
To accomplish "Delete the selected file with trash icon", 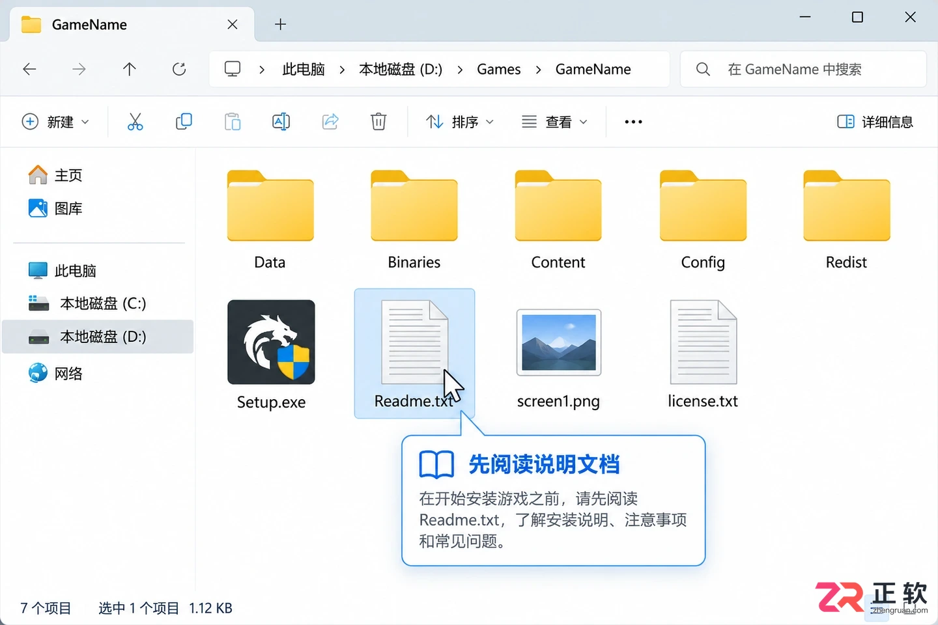I will (378, 122).
